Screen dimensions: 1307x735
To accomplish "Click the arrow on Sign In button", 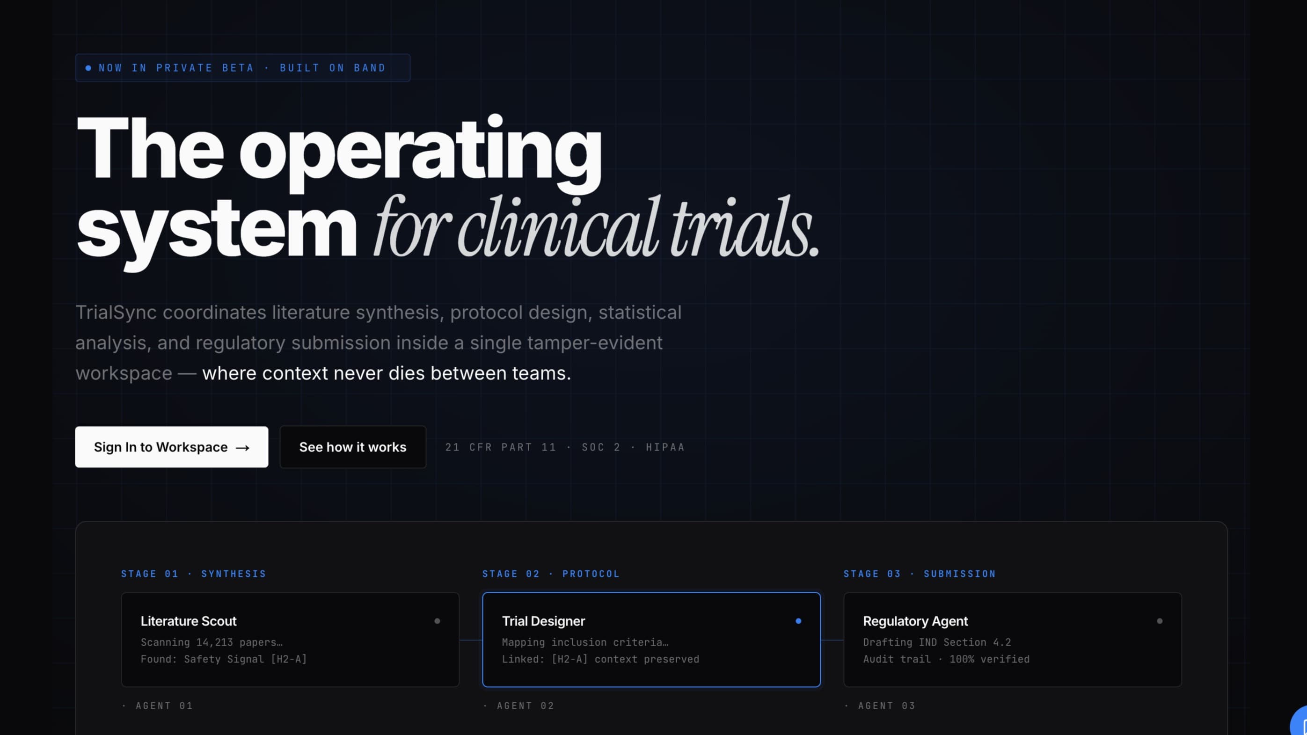I will (242, 448).
